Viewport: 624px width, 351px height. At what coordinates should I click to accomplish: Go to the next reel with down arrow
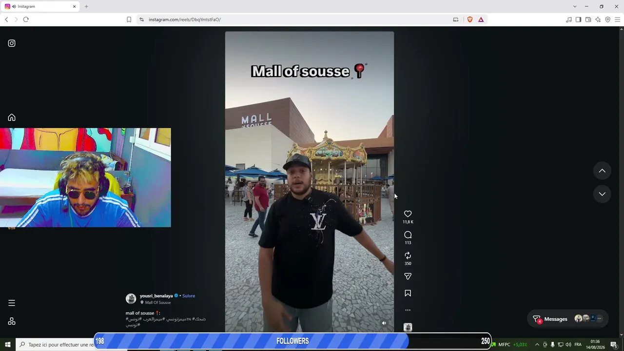(602, 194)
